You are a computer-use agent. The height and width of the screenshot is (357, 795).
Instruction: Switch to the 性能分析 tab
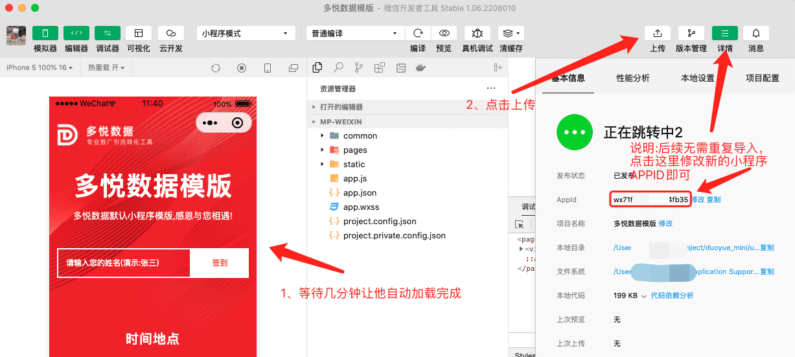pyautogui.click(x=633, y=78)
